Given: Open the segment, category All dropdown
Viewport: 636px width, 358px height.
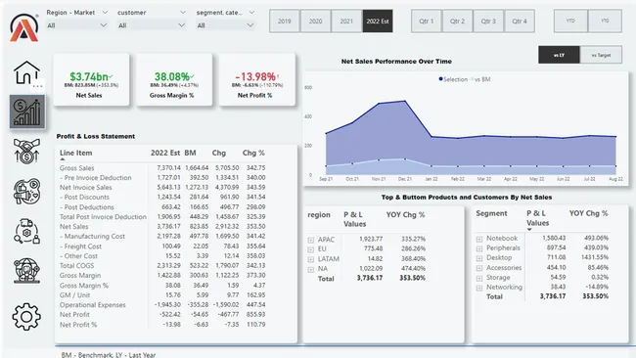Looking at the screenshot, I should point(225,25).
